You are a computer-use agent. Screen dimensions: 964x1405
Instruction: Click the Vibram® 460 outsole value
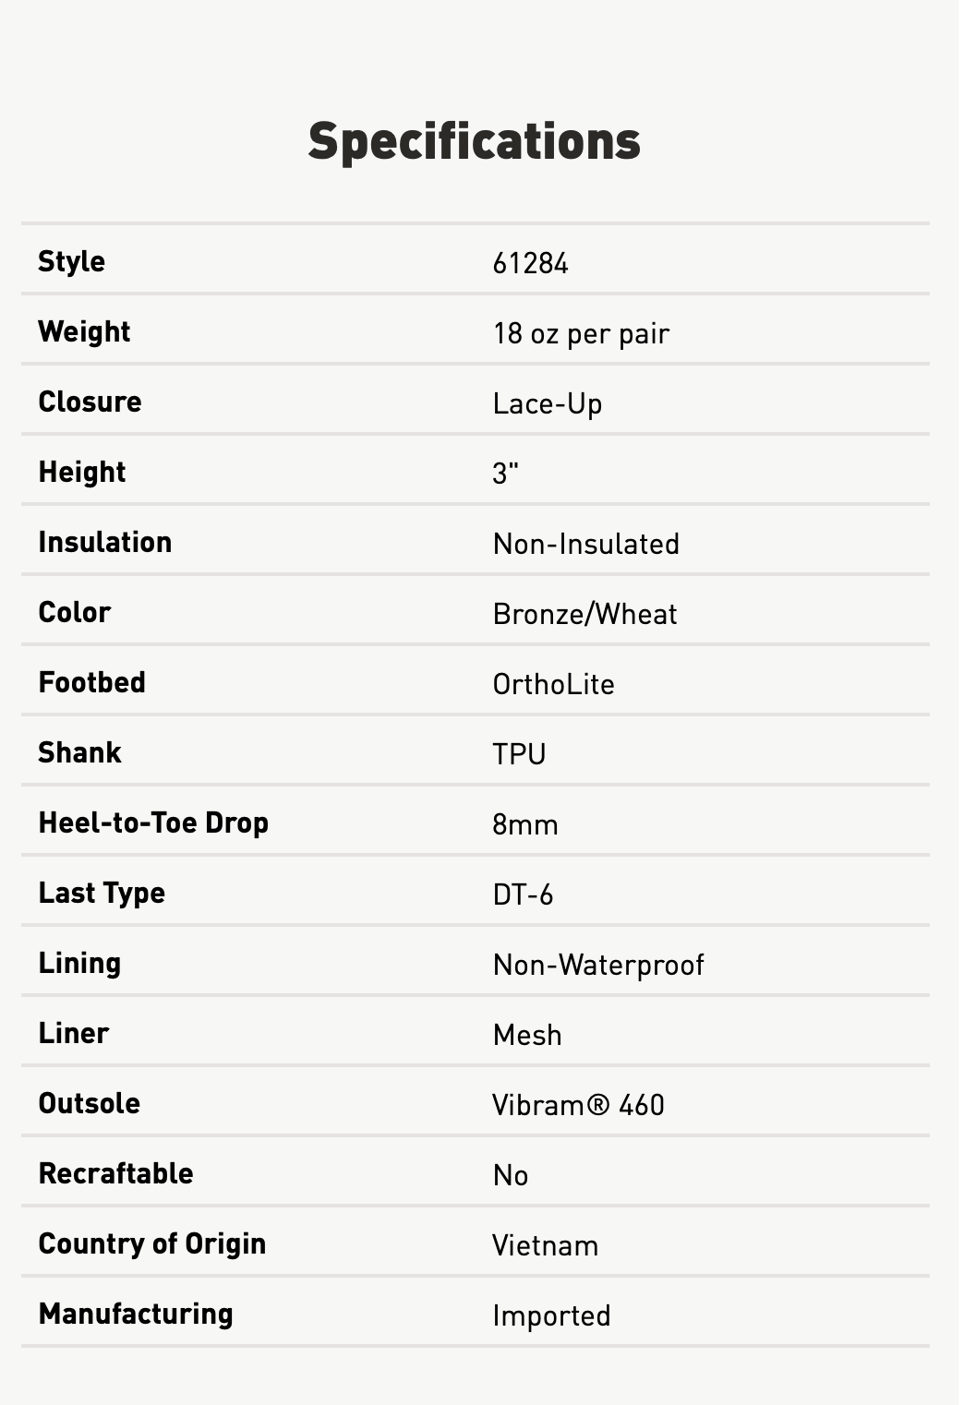pos(578,1106)
